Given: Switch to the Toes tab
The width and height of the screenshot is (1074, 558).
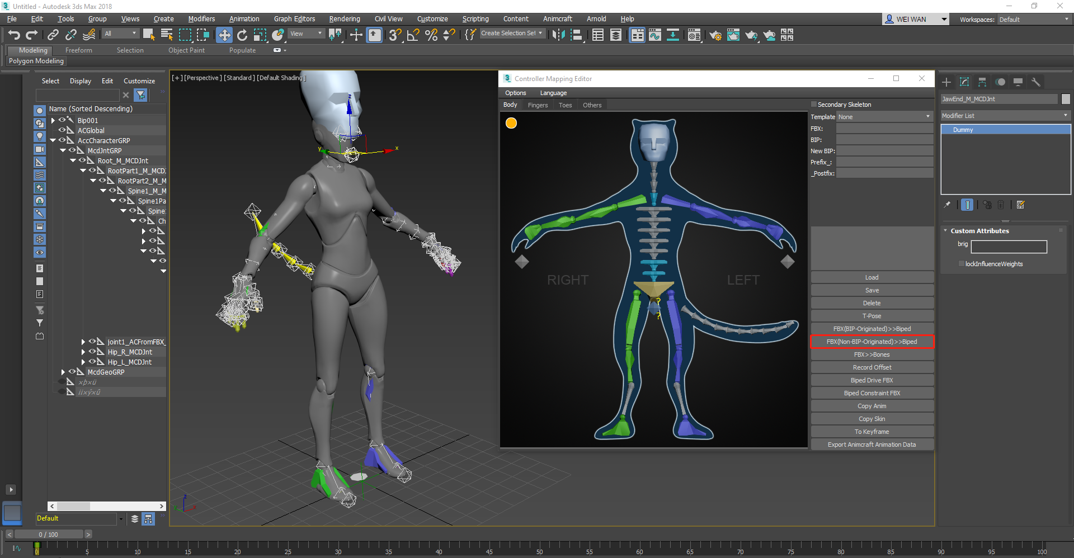Looking at the screenshot, I should 565,105.
